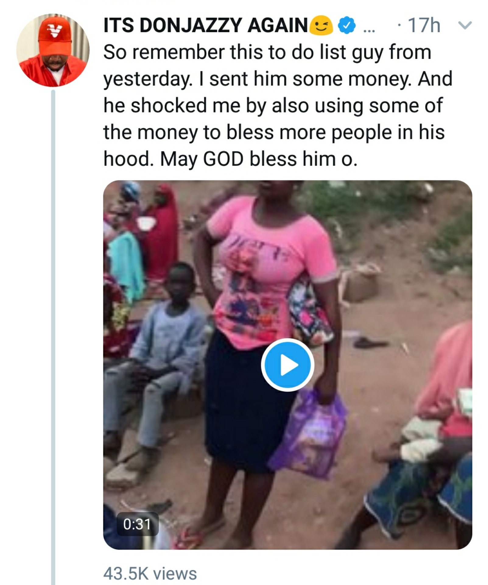Click the blue verified badge

(347, 25)
